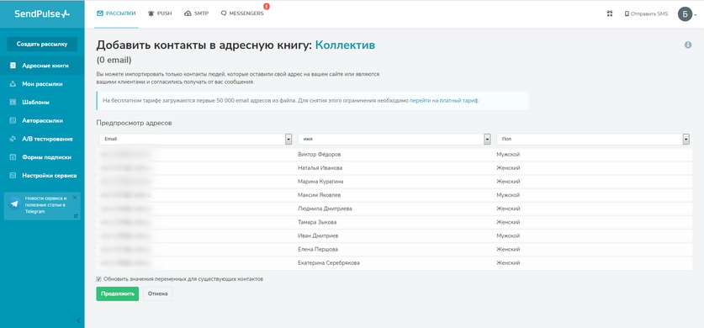Toggle the update variables for existing contacts checkbox
Screen dimensions: 704x328
point(98,279)
